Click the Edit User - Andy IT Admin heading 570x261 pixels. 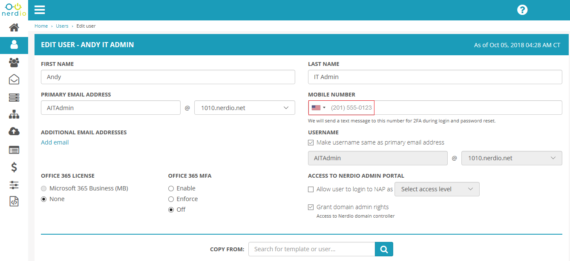point(87,45)
